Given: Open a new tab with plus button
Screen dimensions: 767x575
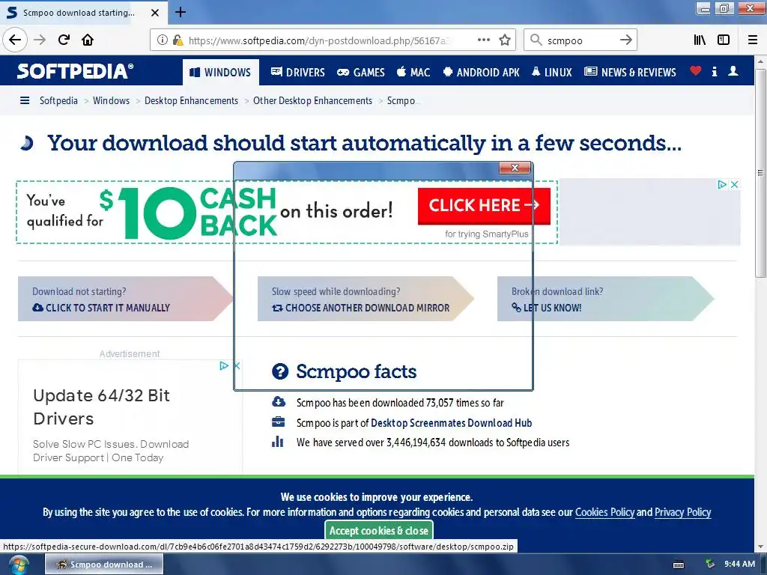Looking at the screenshot, I should 181,12.
